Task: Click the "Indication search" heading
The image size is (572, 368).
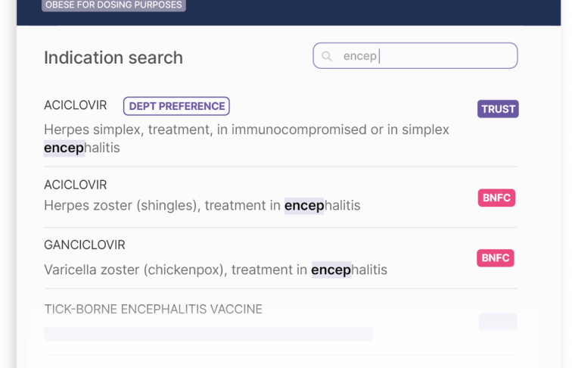Action: point(113,58)
